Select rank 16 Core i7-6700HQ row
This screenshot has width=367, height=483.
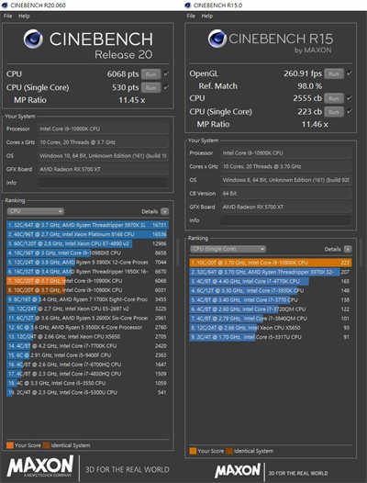coord(87,365)
